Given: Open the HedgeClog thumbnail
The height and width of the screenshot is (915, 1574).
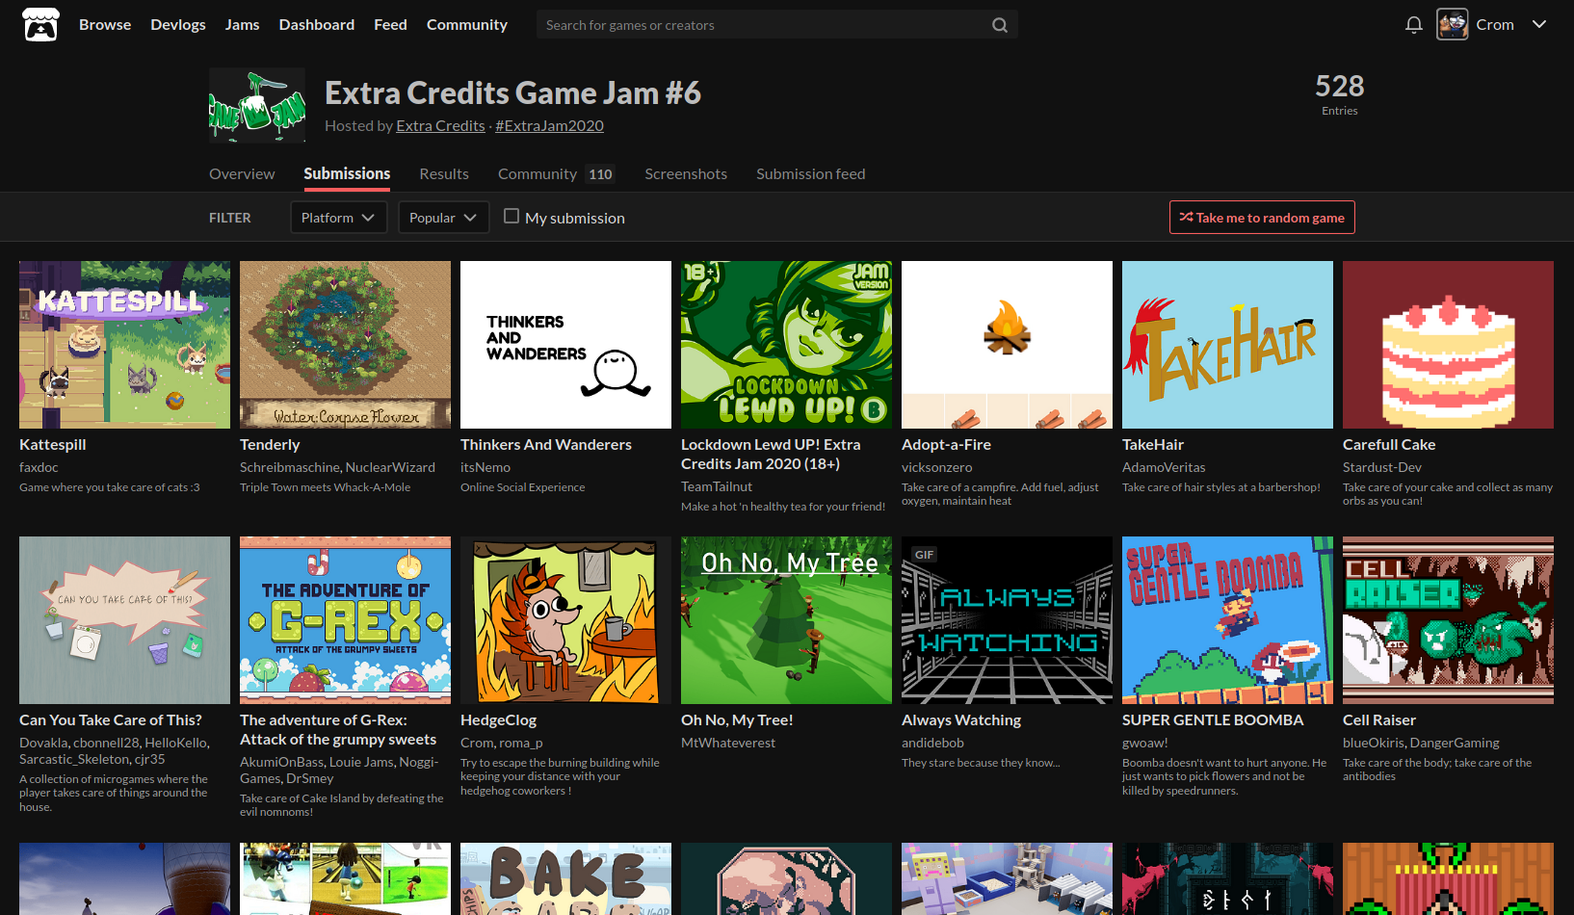Looking at the screenshot, I should click(x=565, y=620).
